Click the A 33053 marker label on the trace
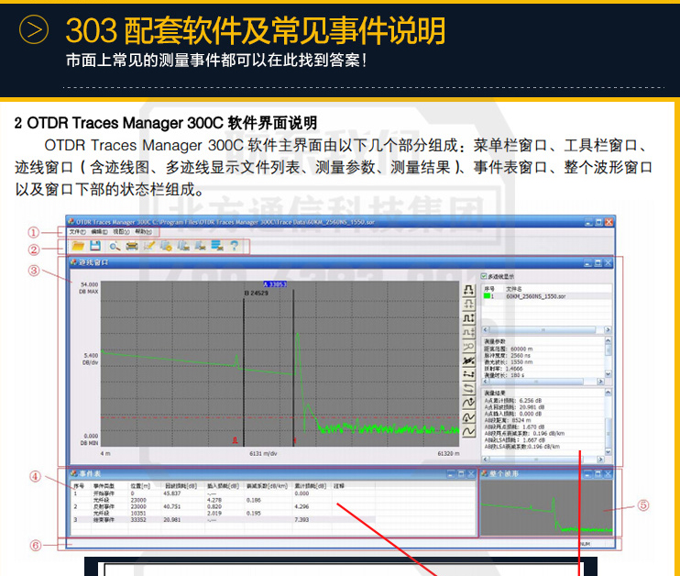The image size is (680, 576). pos(275,284)
